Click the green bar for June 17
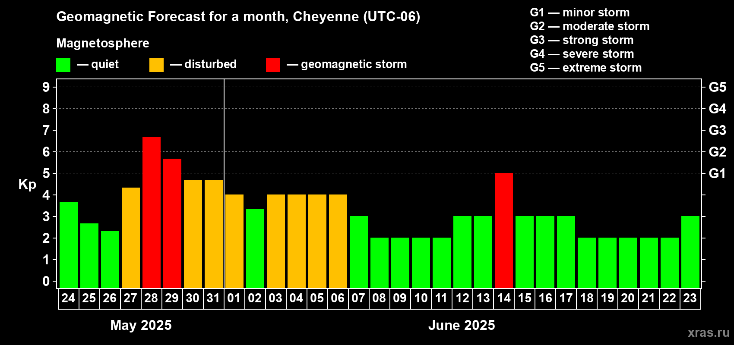Screen dimensions: 734x345 click(566, 252)
